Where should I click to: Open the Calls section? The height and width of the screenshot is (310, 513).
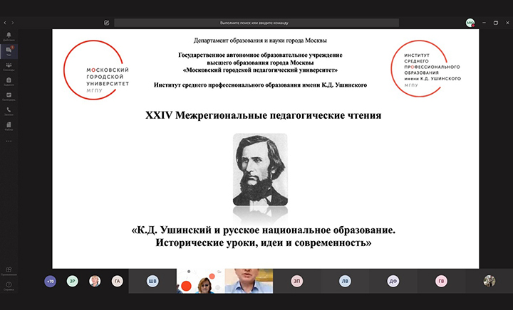(x=9, y=111)
